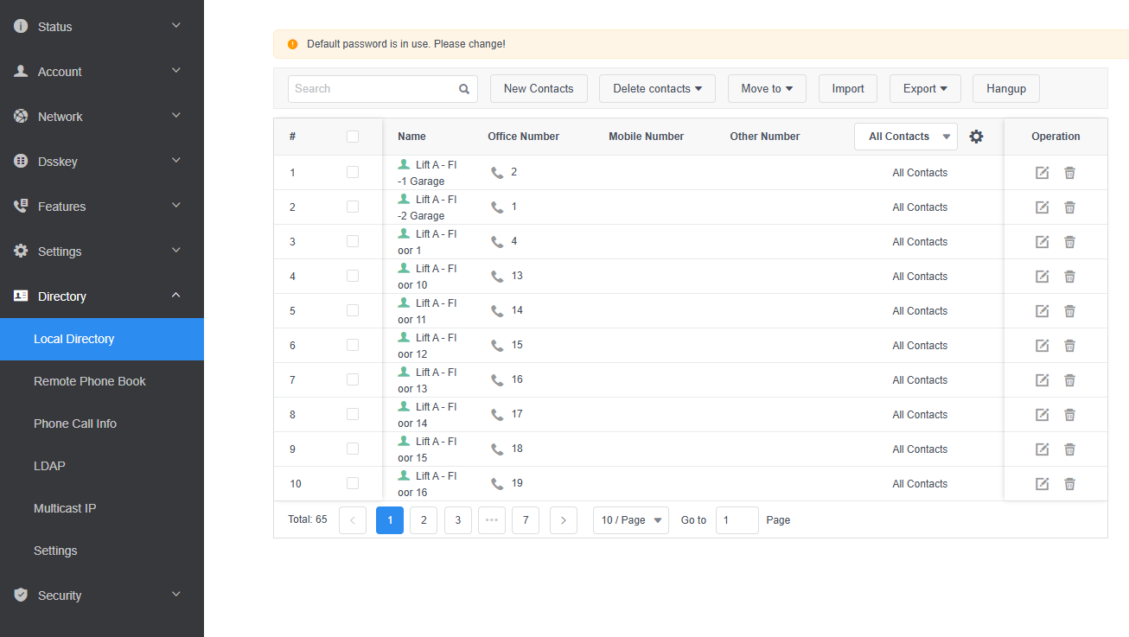Screen dimensions: 1129x637
Task: Toggle the select-all checkbox in the table header
Action: (353, 137)
